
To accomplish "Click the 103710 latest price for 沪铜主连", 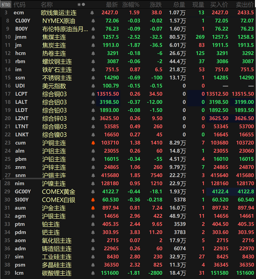I will 110,143.
